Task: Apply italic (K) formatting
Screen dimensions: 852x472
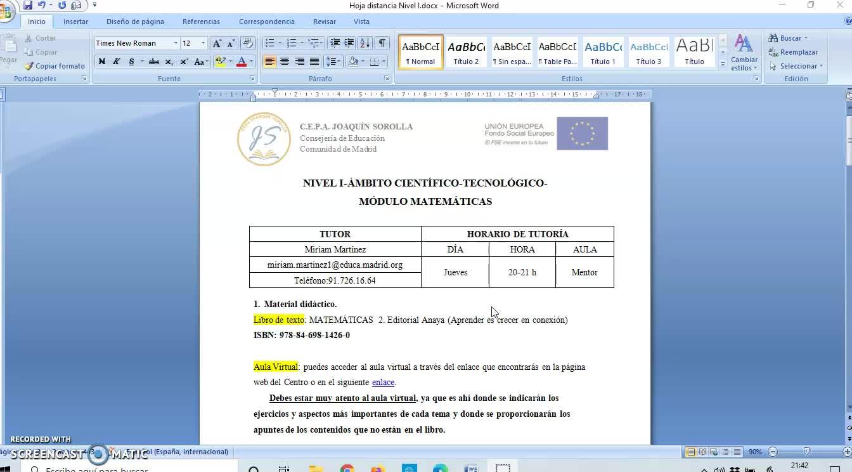Action: coord(117,62)
